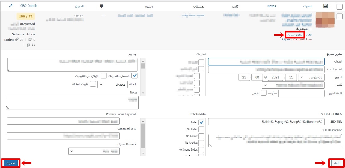Open the Primary تصنيف dropdown
The height and width of the screenshot is (168, 345).
(94, 151)
